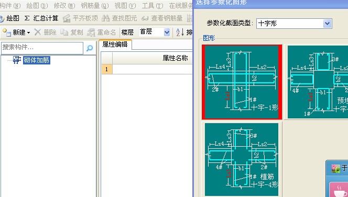Select the 砌体加筋 tree item
This screenshot has width=348, height=197.
pyautogui.click(x=37, y=60)
